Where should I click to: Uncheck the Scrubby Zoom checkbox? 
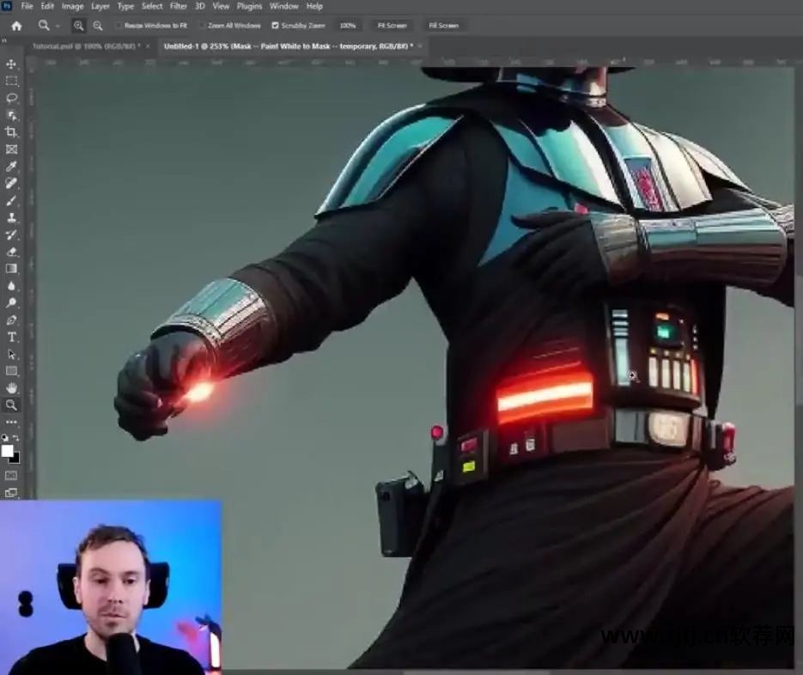[x=275, y=26]
